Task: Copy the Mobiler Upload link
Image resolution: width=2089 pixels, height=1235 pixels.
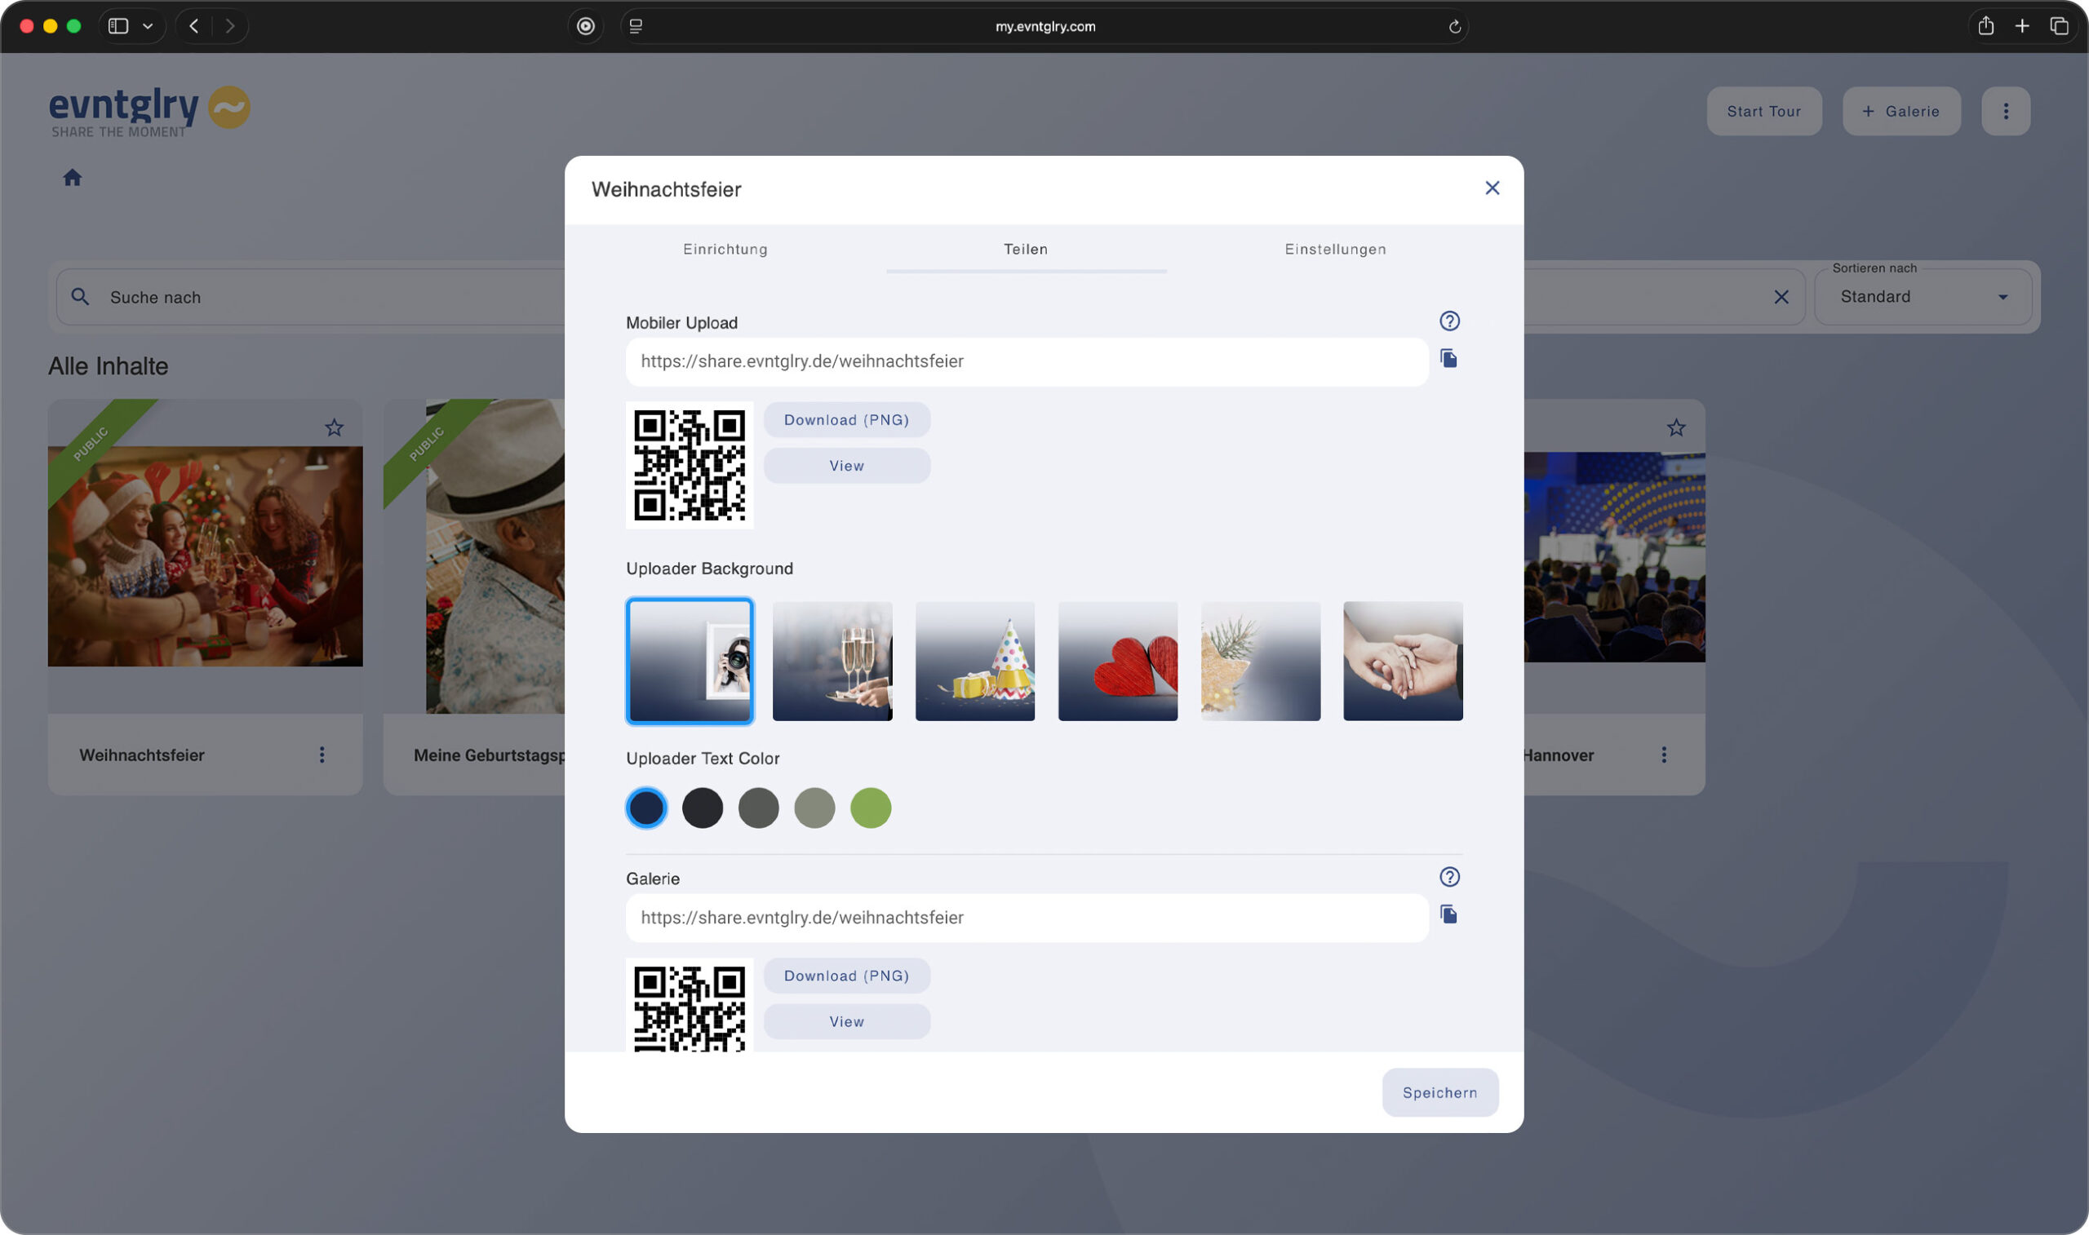Action: (x=1448, y=359)
